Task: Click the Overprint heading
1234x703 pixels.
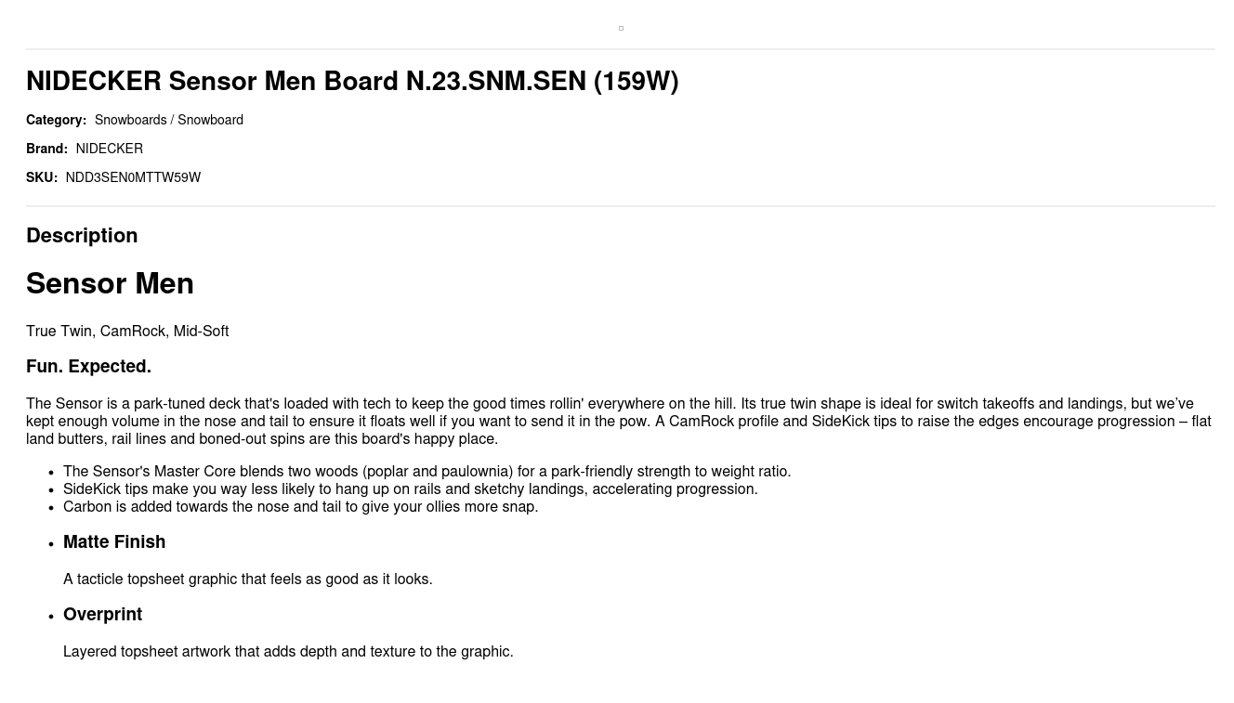Action: tap(102, 615)
